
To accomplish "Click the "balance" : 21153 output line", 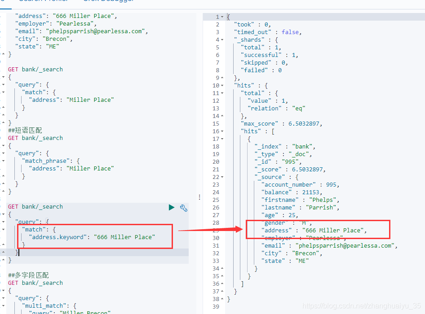I will click(292, 192).
